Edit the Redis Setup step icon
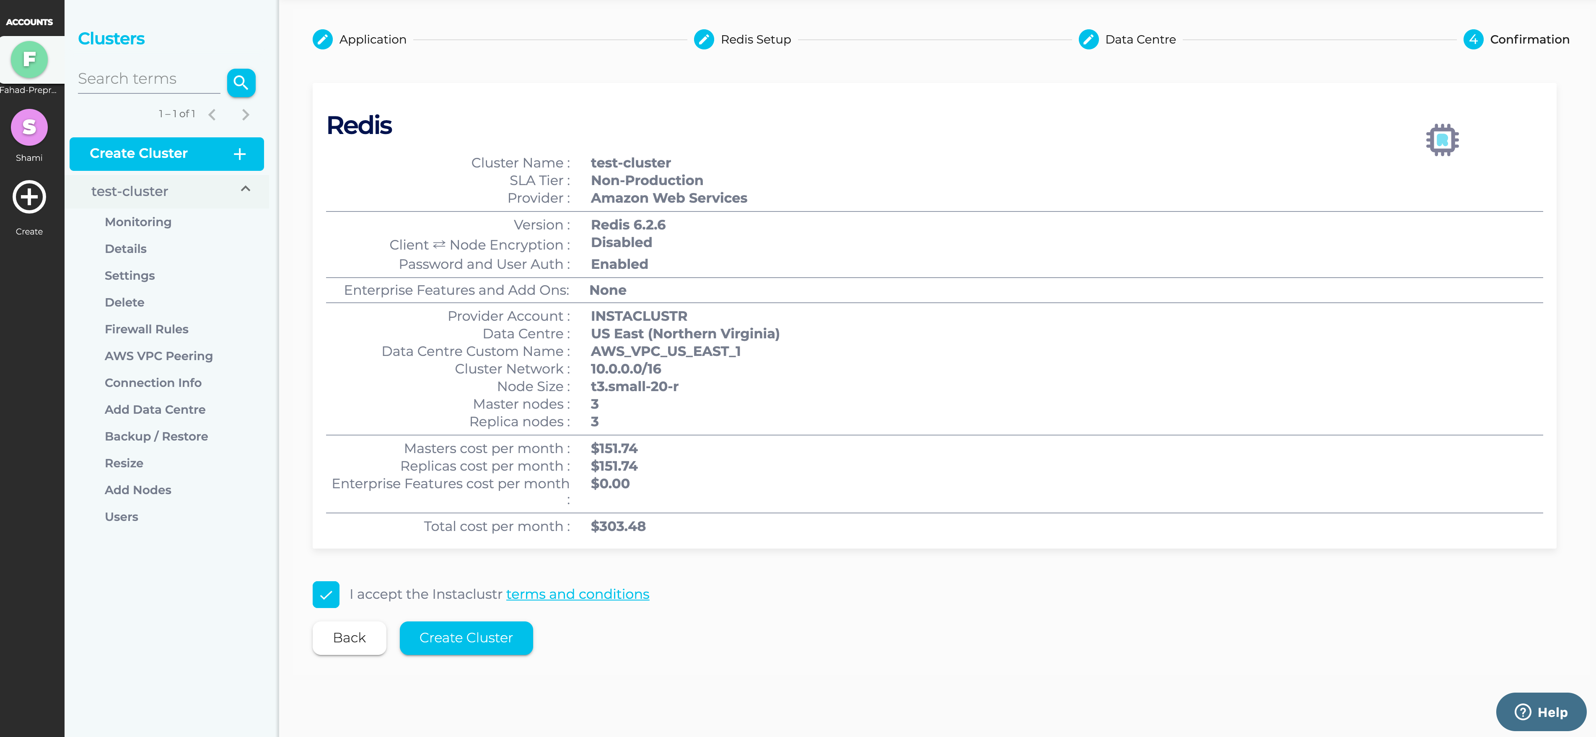This screenshot has width=1596, height=737. pos(704,40)
